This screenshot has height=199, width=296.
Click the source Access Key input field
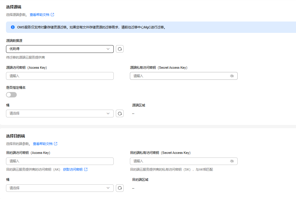coord(60,76)
